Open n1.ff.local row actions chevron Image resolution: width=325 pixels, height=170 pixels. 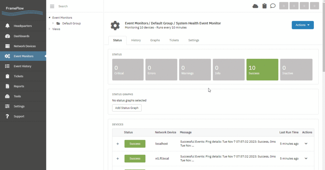306,158
